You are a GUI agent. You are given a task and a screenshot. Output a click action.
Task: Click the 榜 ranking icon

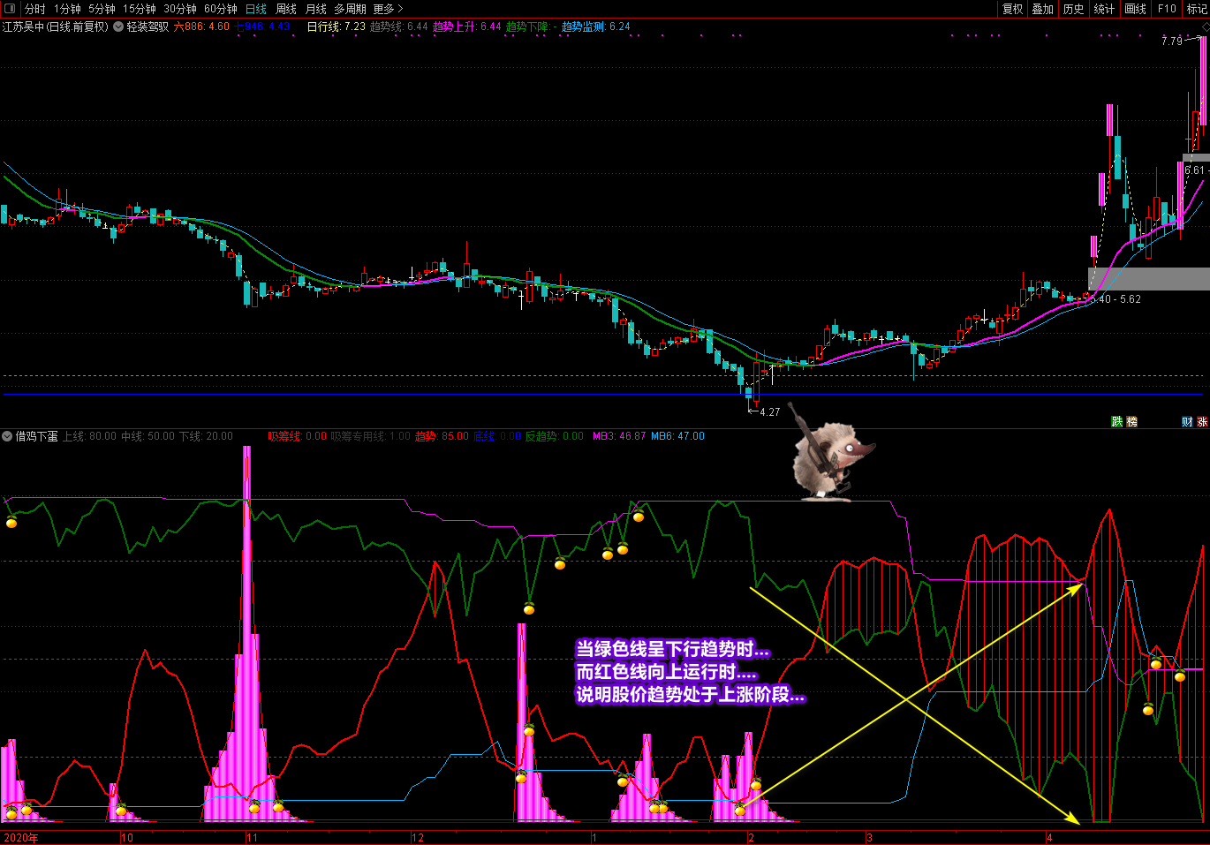pos(1131,422)
